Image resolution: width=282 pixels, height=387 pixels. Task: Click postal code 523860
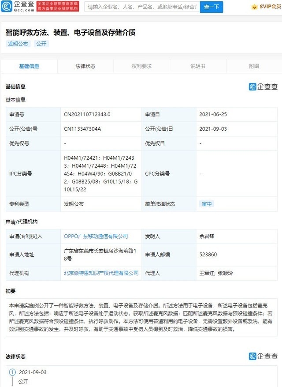(x=208, y=255)
